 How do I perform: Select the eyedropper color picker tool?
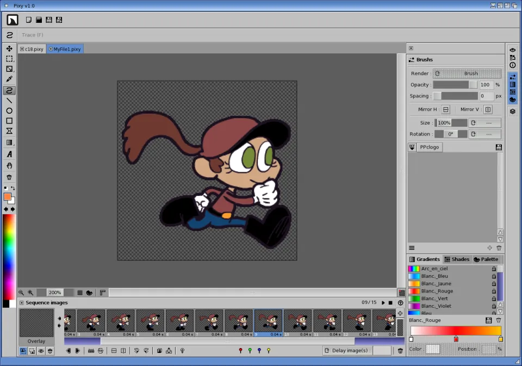(9, 79)
